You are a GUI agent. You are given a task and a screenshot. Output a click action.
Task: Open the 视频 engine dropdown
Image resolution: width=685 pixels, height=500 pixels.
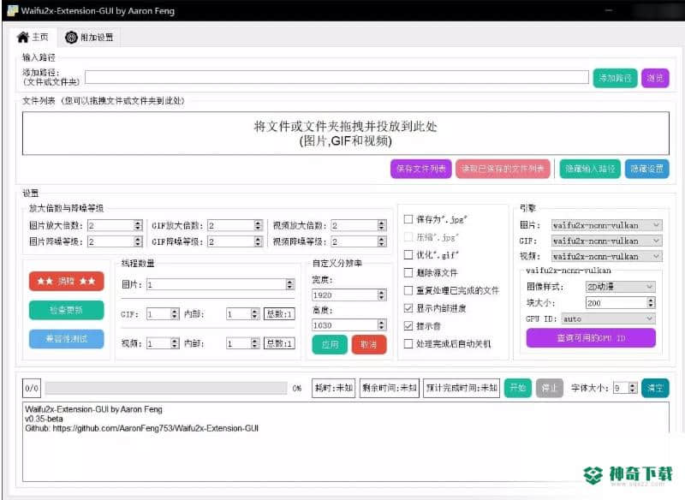pyautogui.click(x=606, y=256)
